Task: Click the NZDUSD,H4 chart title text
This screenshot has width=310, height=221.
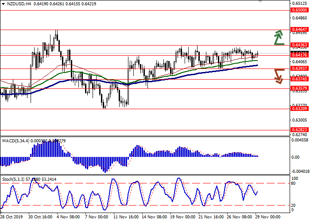Action: [x=18, y=4]
